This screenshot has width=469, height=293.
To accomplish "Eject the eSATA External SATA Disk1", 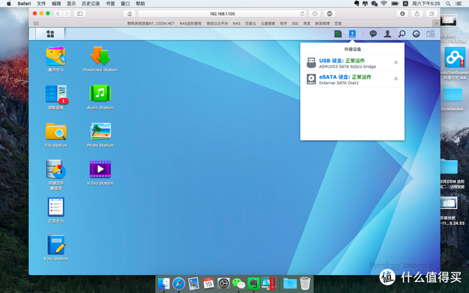I will pos(396,79).
